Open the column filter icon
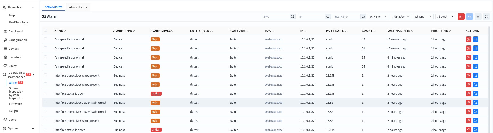Viewport: 493px width, 133px height. (478, 16)
